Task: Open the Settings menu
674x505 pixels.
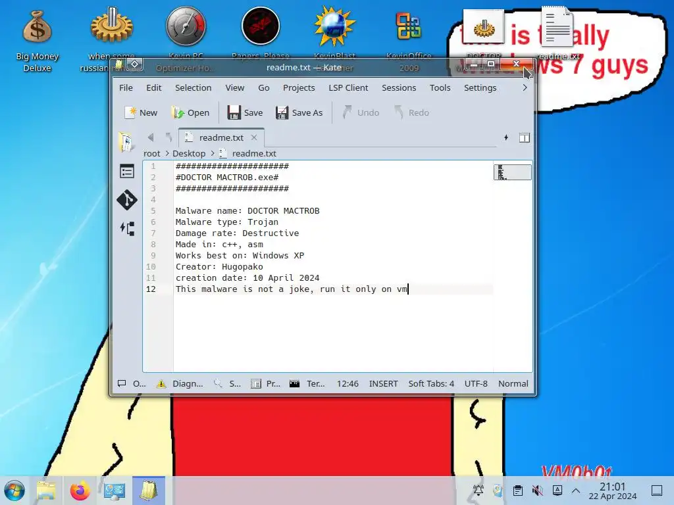Action: 480,87
